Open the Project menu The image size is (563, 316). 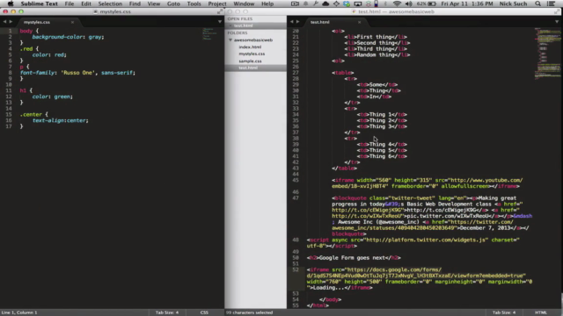coord(217,4)
